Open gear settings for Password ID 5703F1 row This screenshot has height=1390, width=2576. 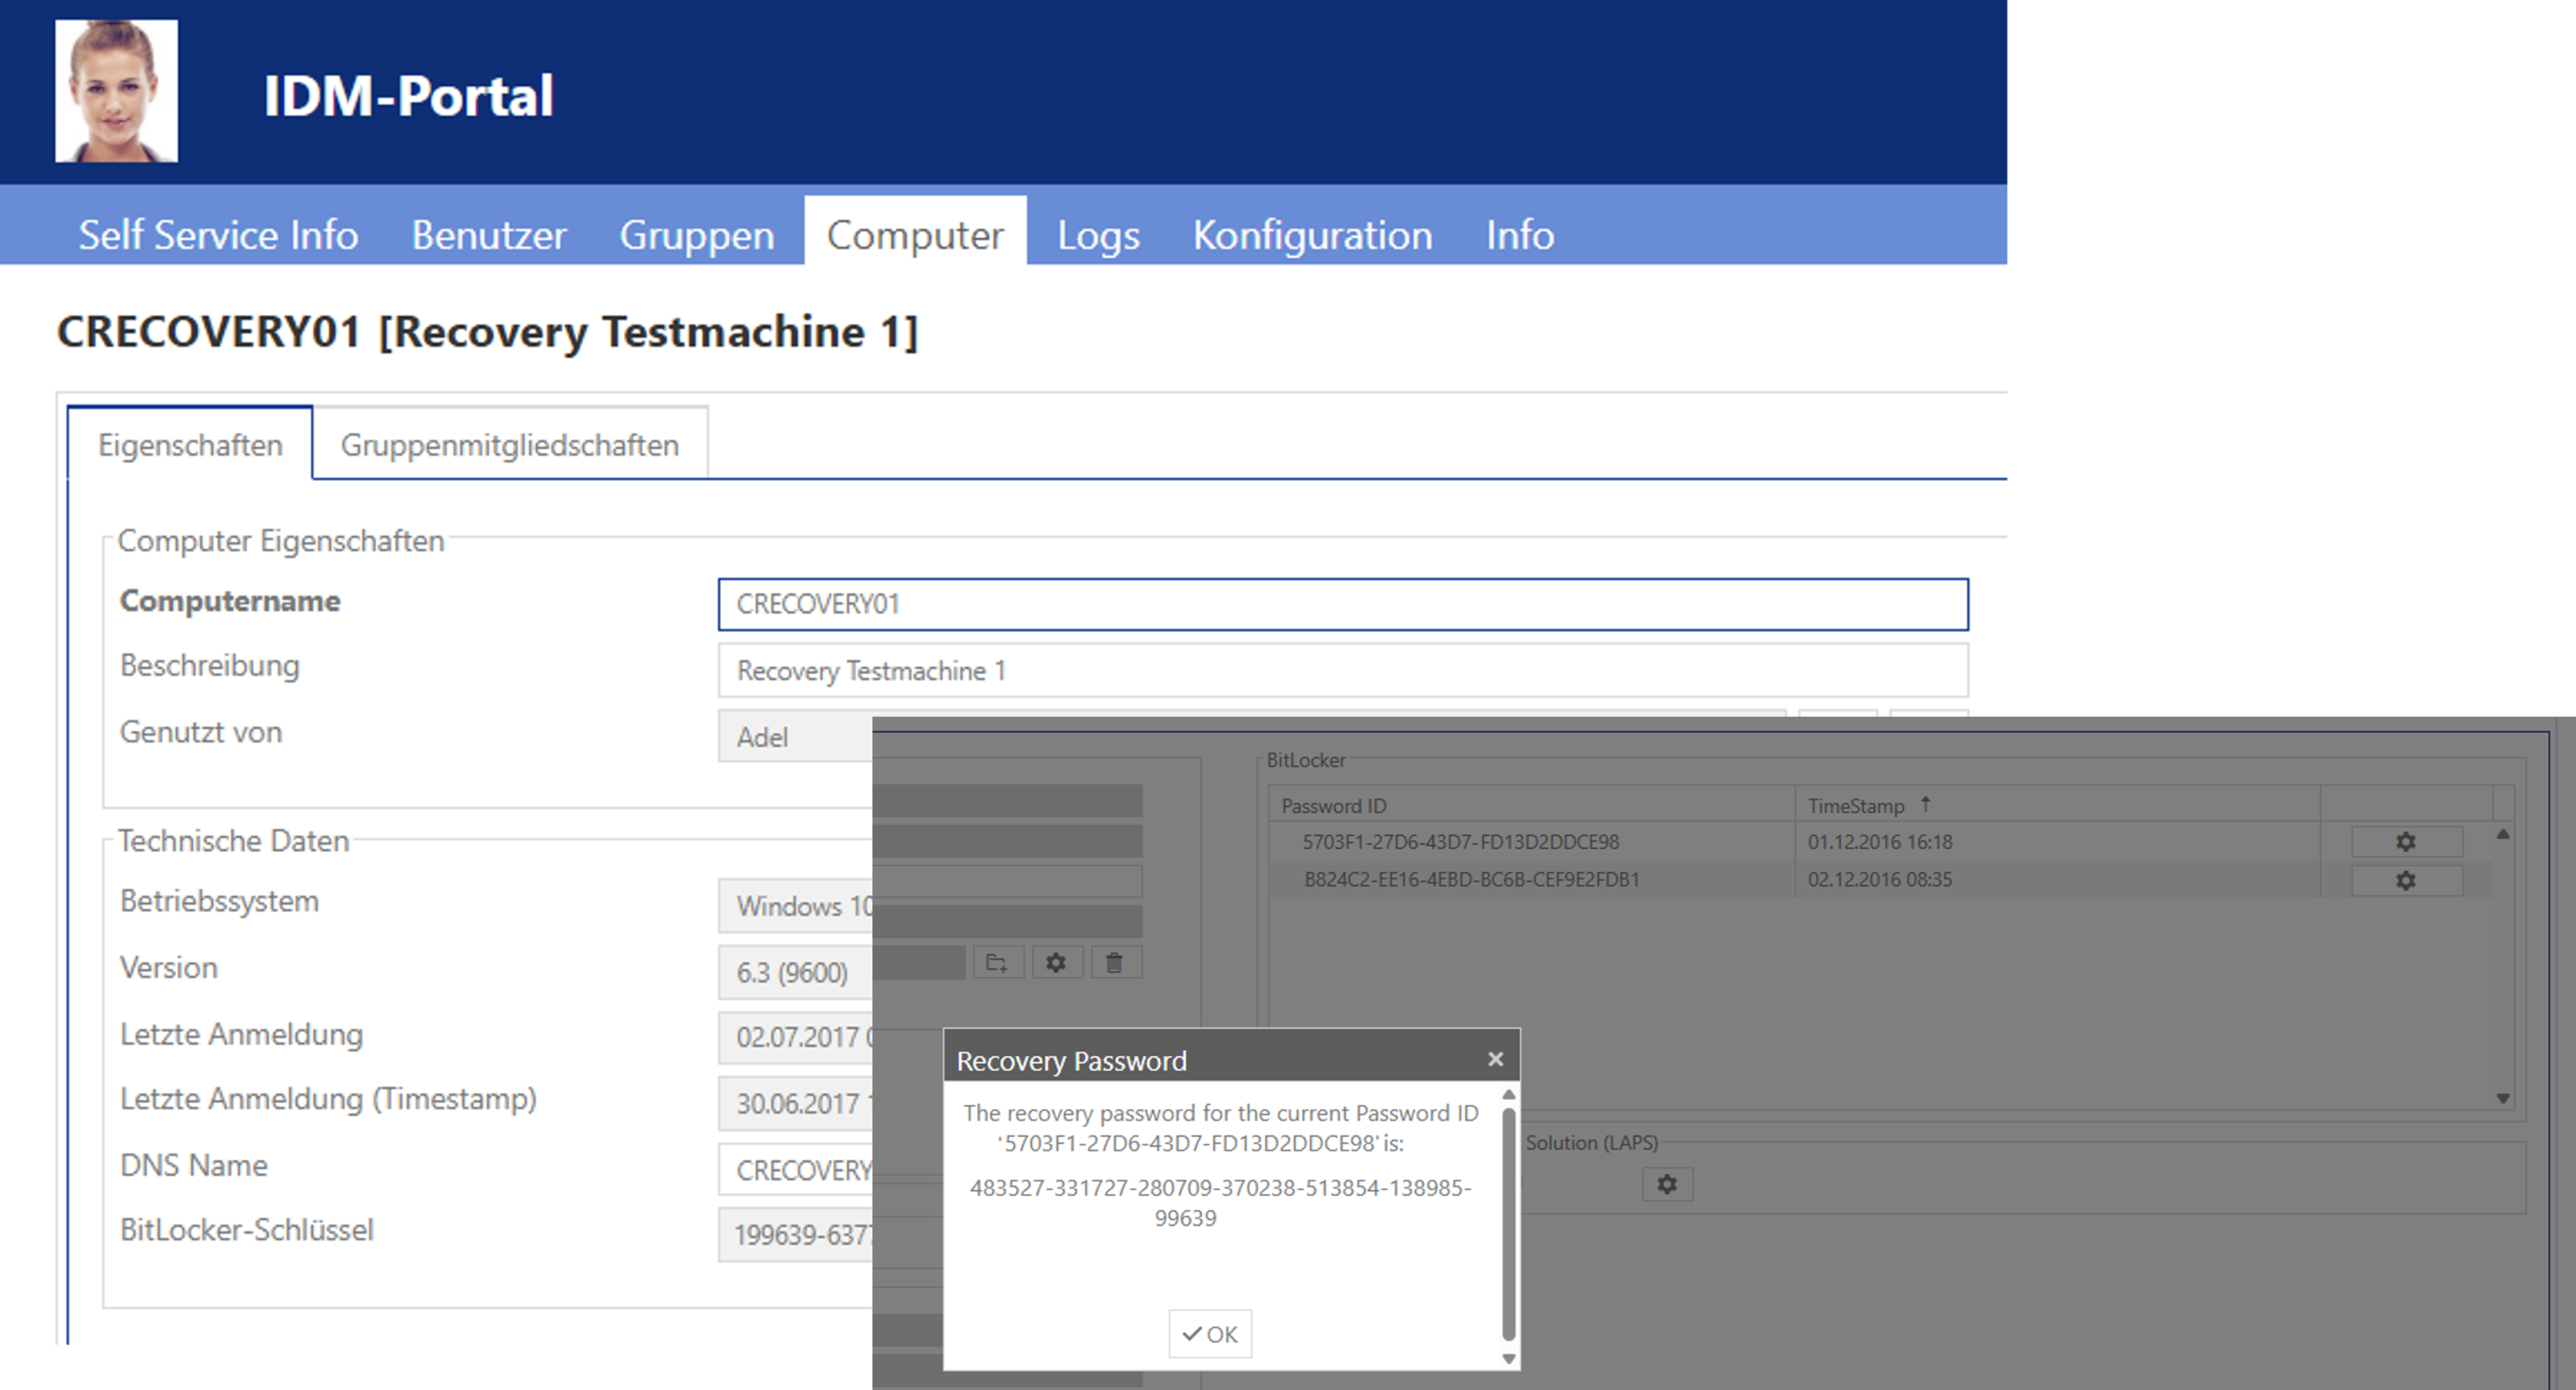point(2406,841)
